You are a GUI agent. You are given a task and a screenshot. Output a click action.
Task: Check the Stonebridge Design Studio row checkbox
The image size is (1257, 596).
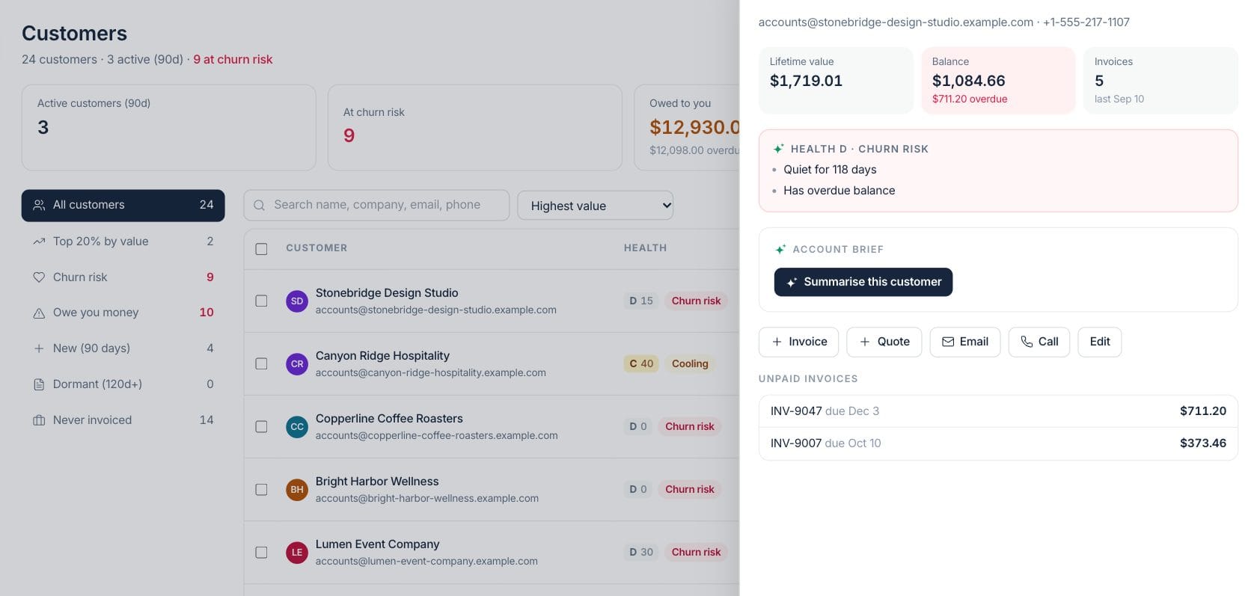click(x=261, y=301)
